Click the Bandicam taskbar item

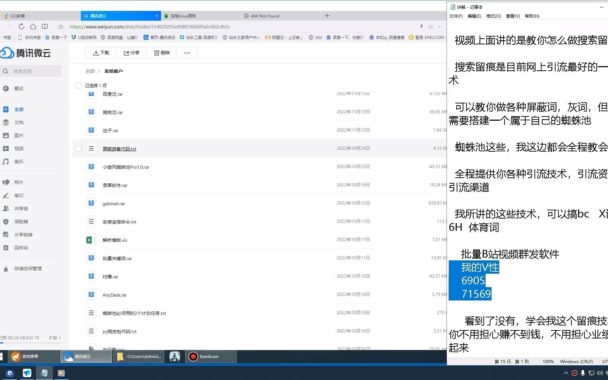click(x=211, y=356)
